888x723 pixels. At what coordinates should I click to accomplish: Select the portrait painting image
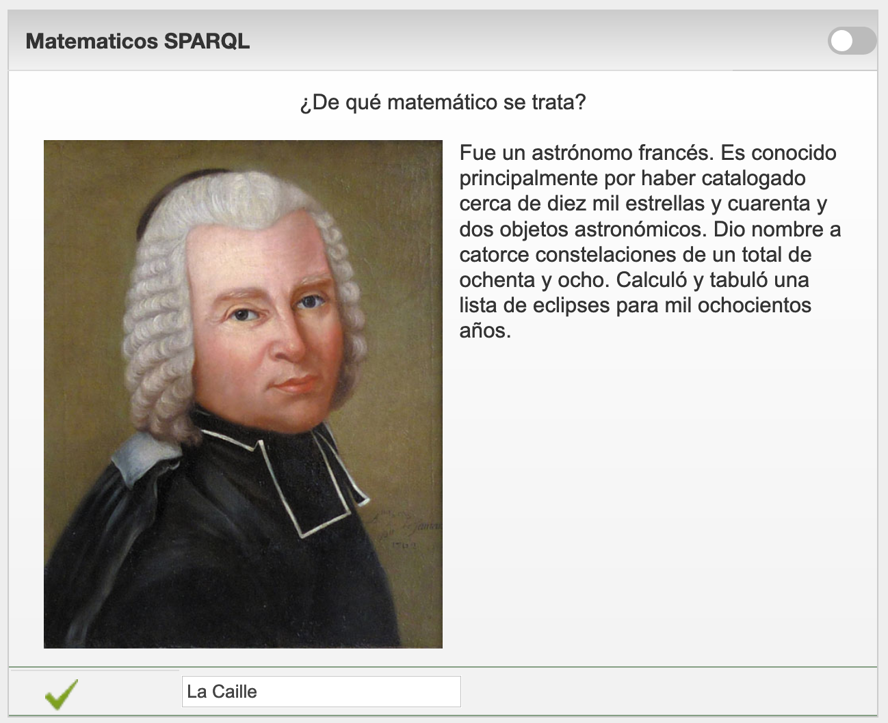pos(243,394)
